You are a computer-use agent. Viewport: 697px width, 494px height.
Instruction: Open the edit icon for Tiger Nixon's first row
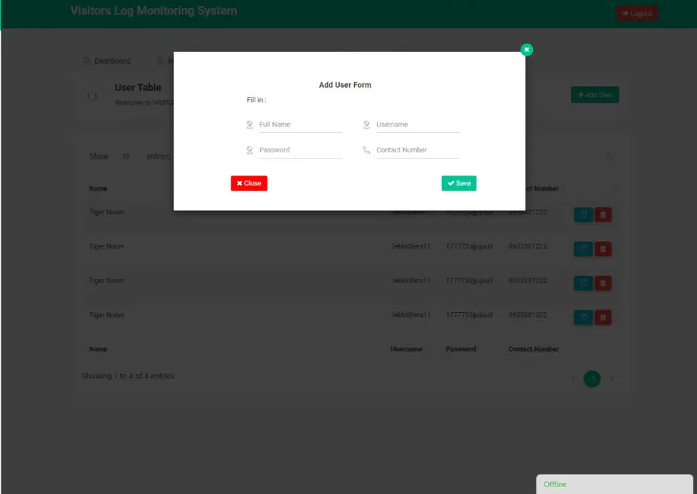(x=583, y=214)
